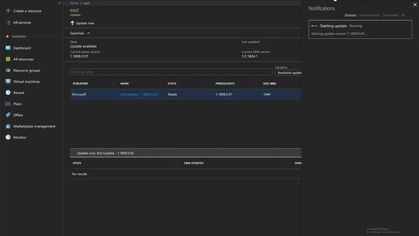Screen dimensions: 419x236
Task: Click the Current OEM version value 1.0.1804.1
Action: tap(249, 56)
